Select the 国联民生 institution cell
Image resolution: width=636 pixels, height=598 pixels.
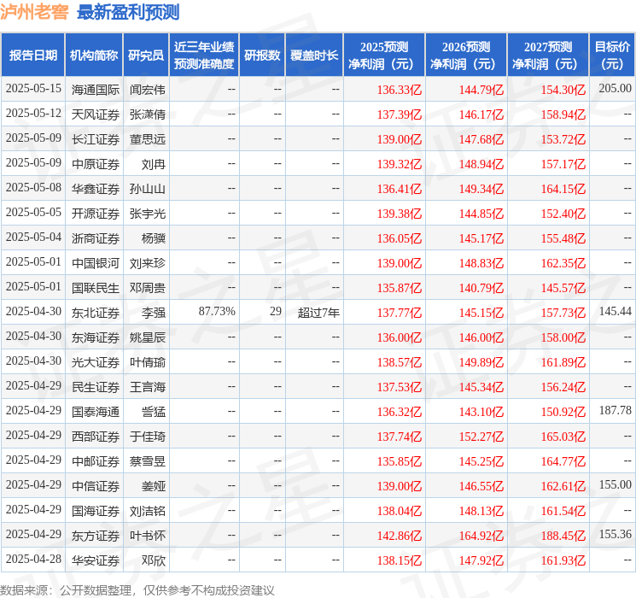click(x=96, y=288)
